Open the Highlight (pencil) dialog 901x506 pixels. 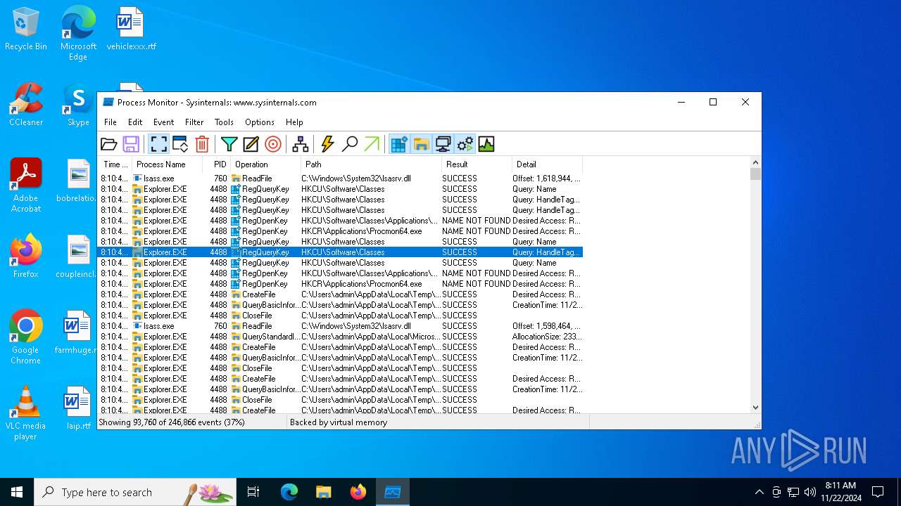251,144
